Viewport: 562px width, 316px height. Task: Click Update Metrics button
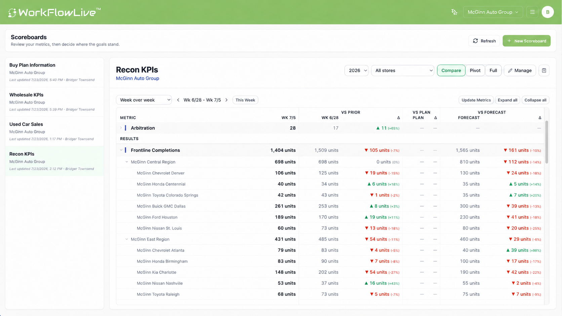point(476,100)
